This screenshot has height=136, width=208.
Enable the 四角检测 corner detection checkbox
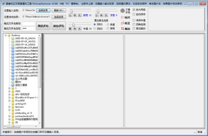coord(134,24)
